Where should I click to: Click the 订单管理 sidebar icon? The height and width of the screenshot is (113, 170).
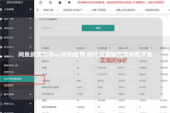(2, 10)
